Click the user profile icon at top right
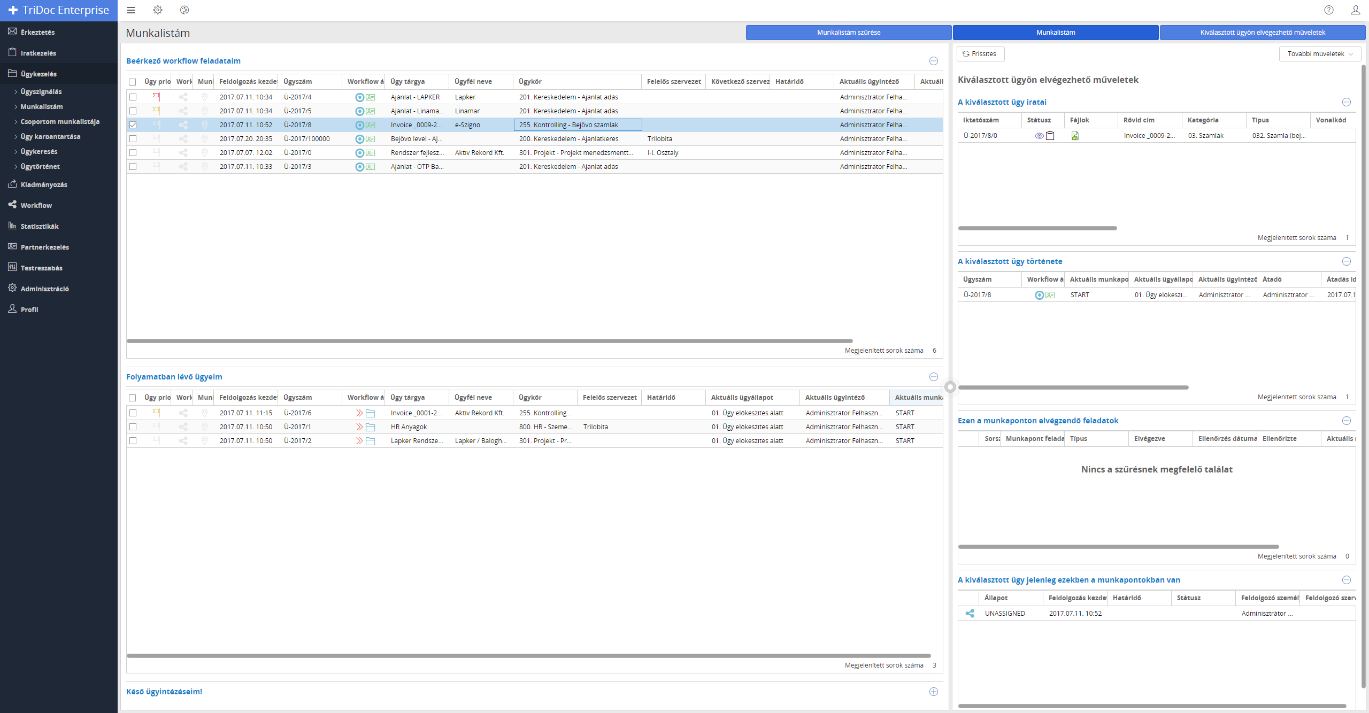 click(x=1355, y=10)
